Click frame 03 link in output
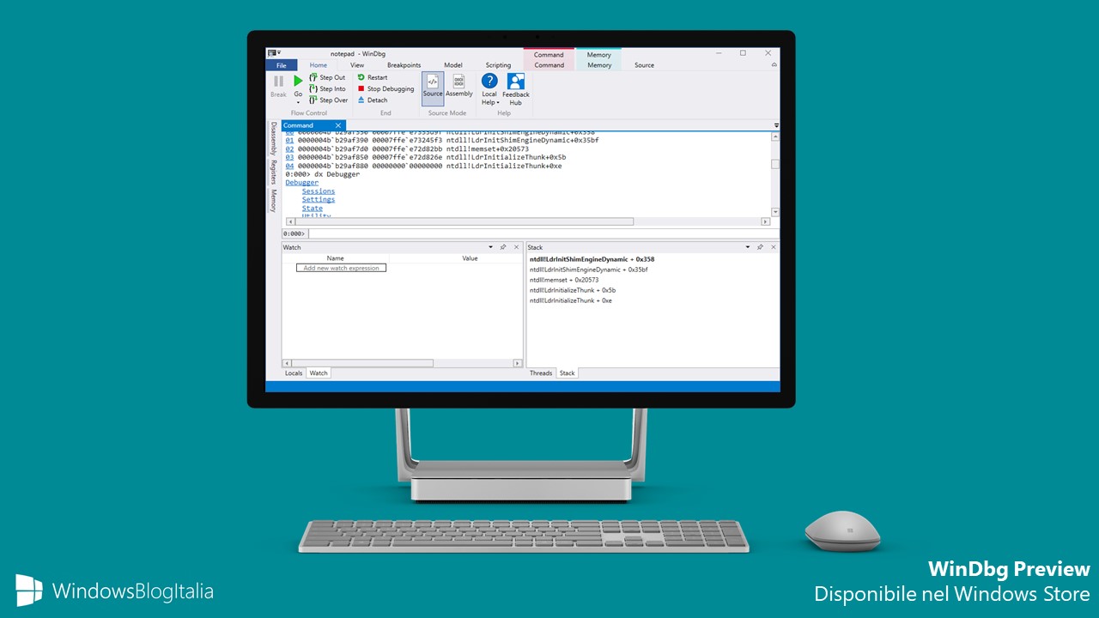 tap(289, 157)
